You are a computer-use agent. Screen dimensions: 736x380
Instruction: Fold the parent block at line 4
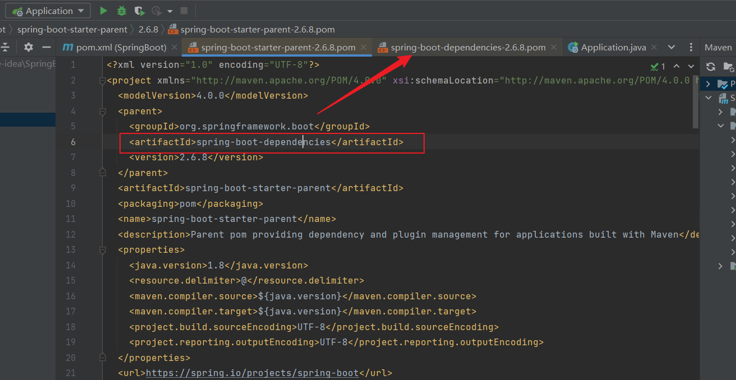pos(103,112)
